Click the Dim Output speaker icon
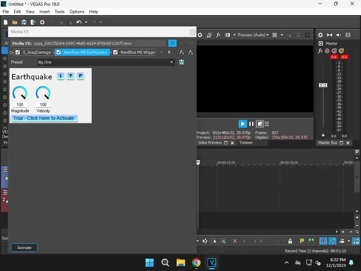This screenshot has width=361, height=271. [339, 35]
